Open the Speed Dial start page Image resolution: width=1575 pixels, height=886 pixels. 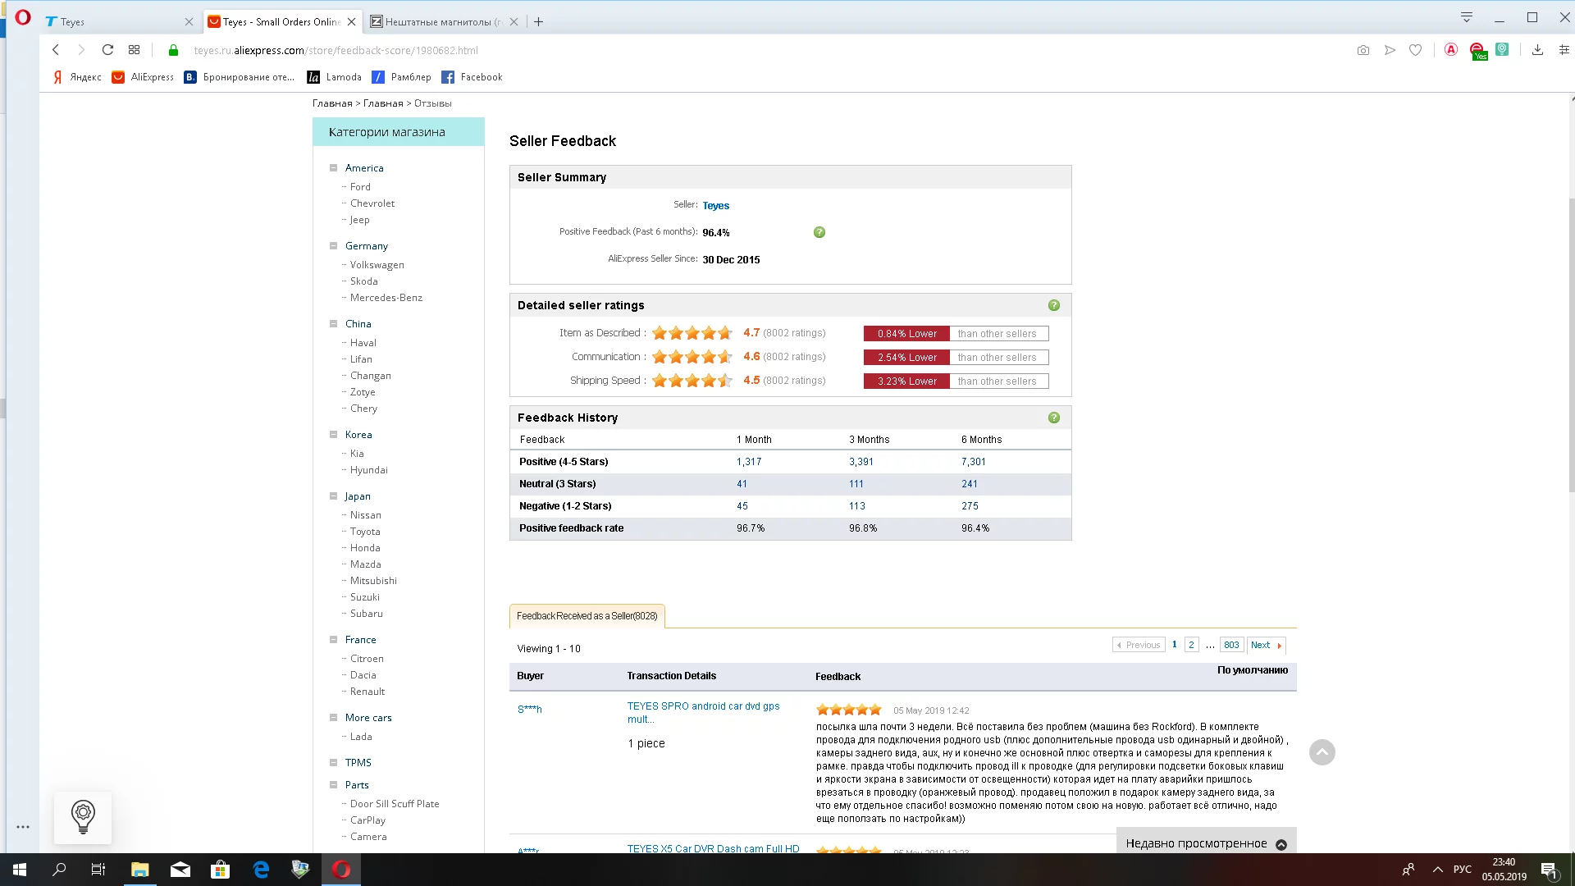[135, 50]
